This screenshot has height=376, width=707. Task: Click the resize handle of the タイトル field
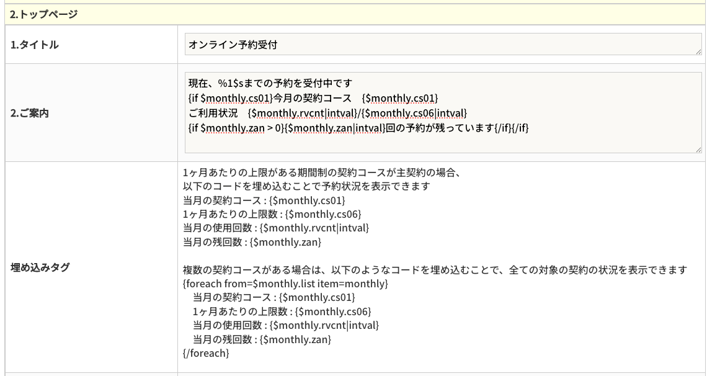[x=699, y=52]
